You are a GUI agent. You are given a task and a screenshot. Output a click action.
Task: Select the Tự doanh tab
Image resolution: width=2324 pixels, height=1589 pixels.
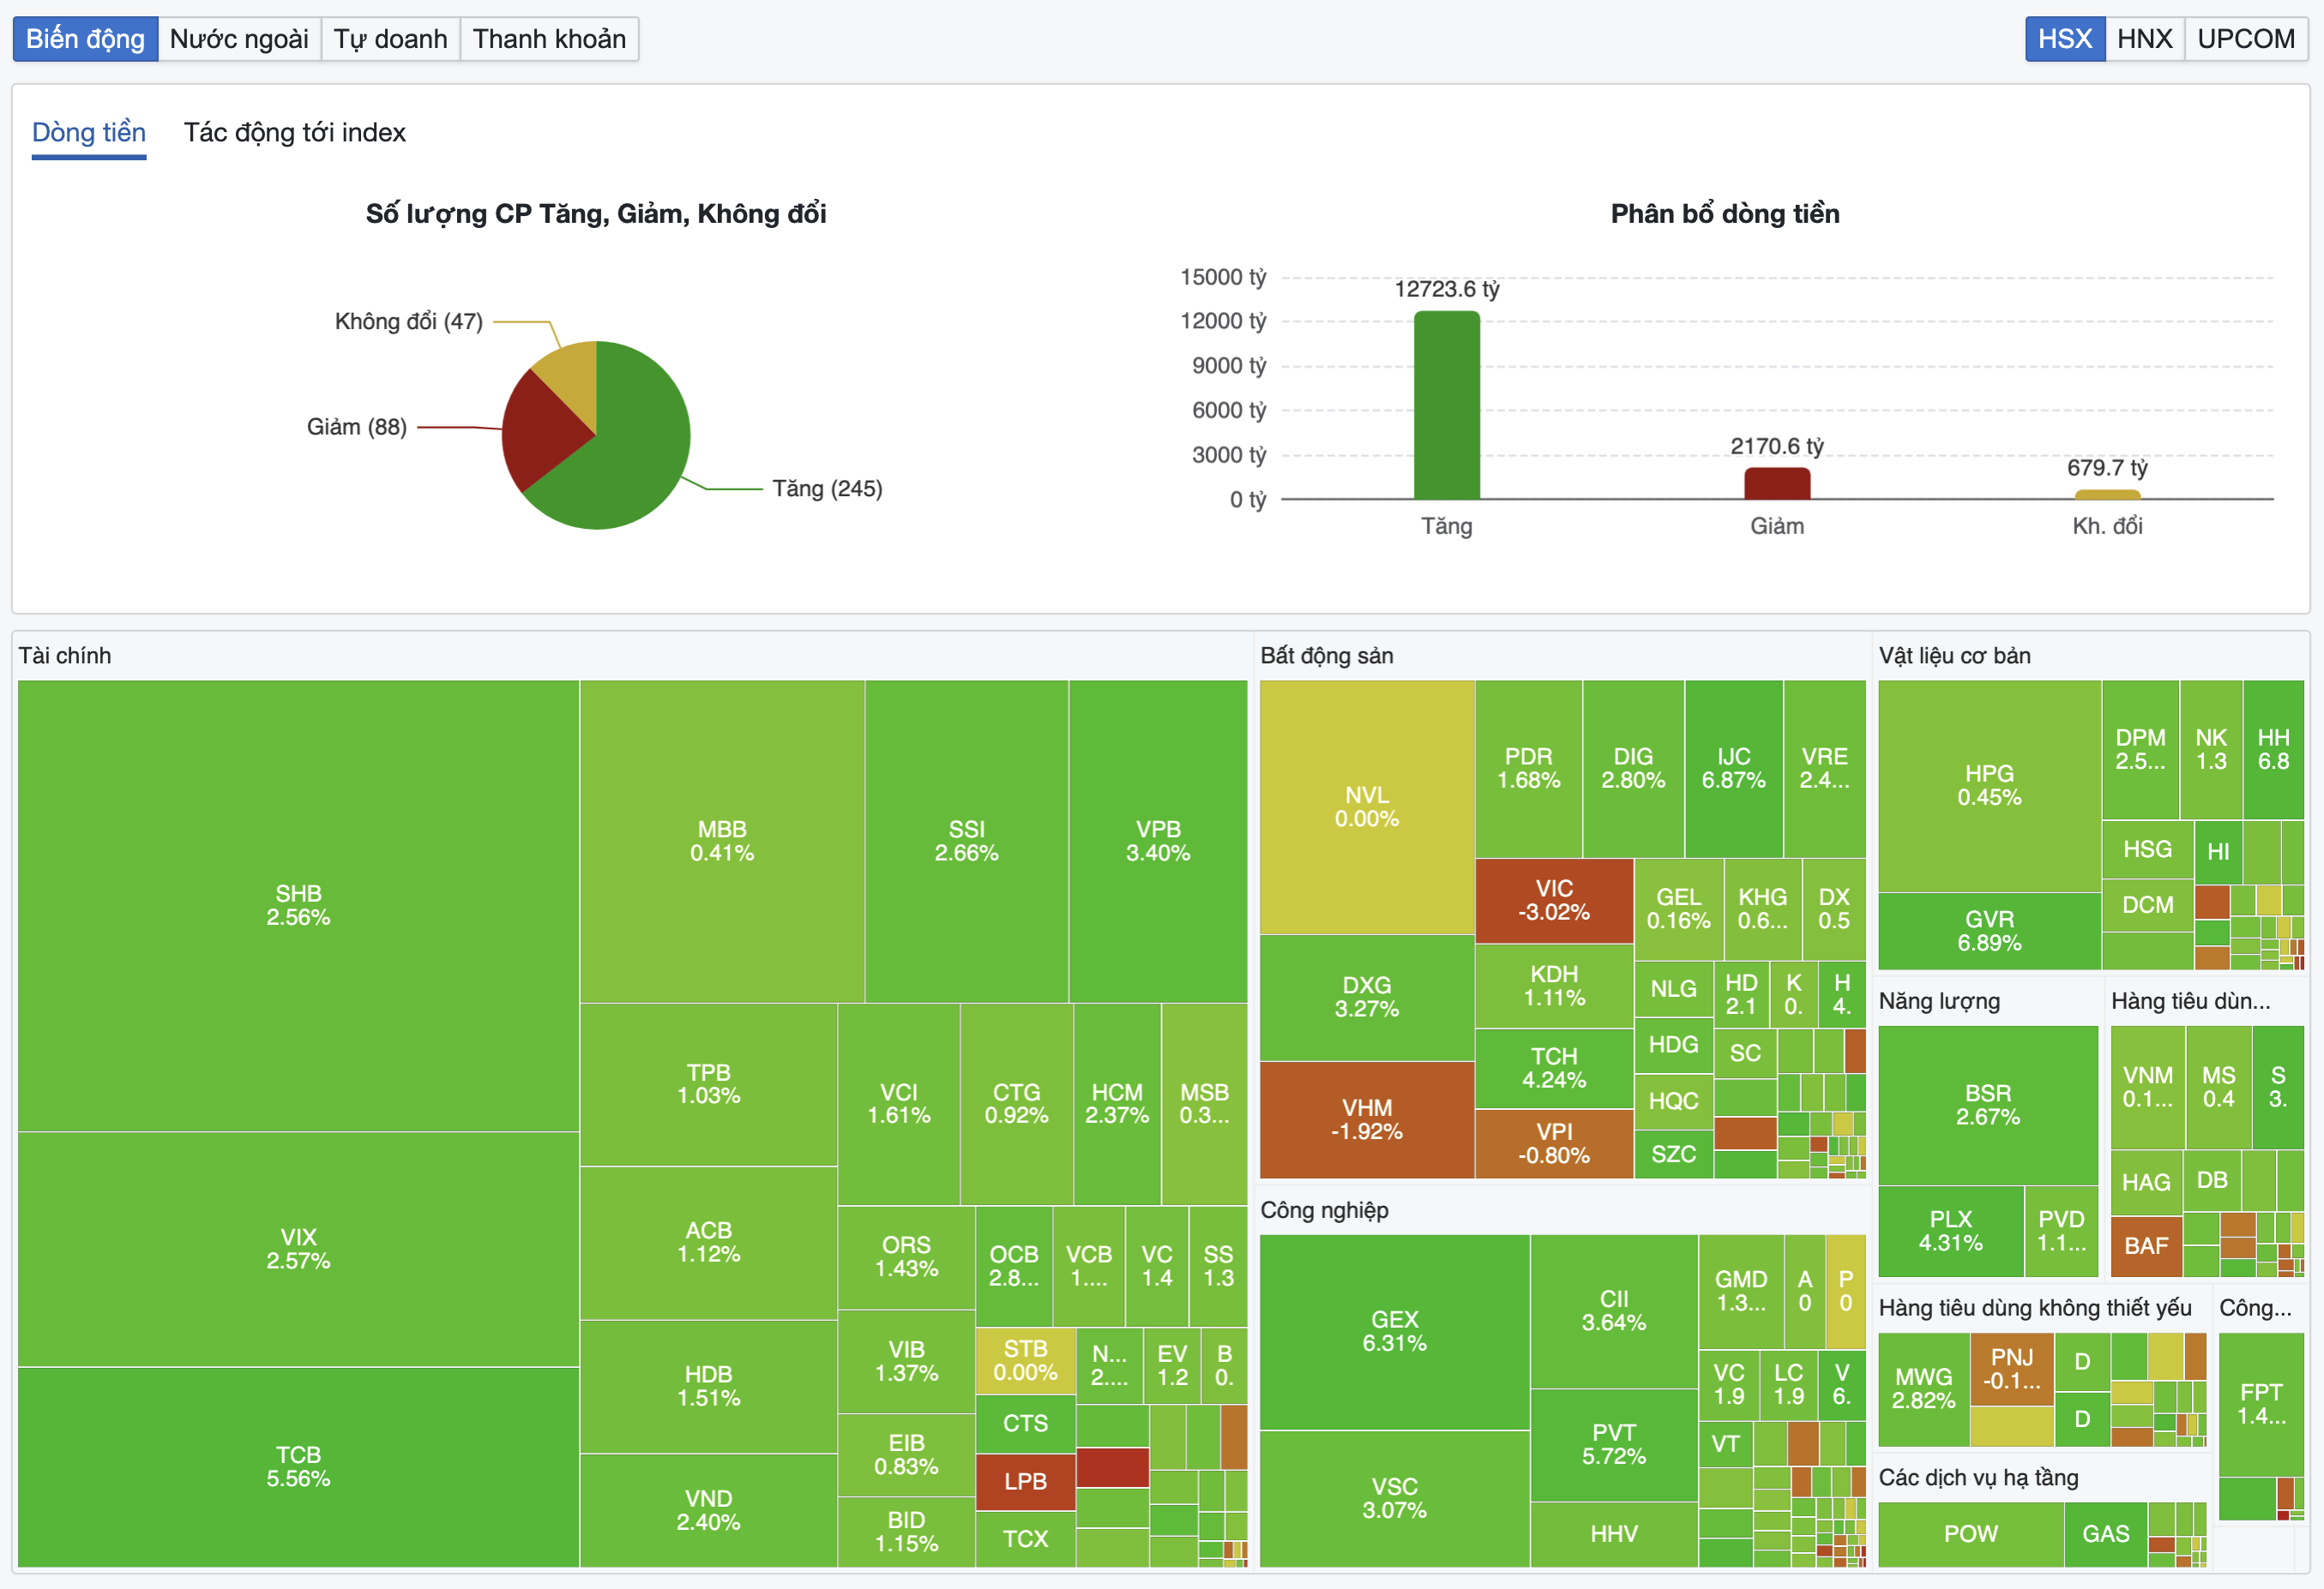click(390, 39)
